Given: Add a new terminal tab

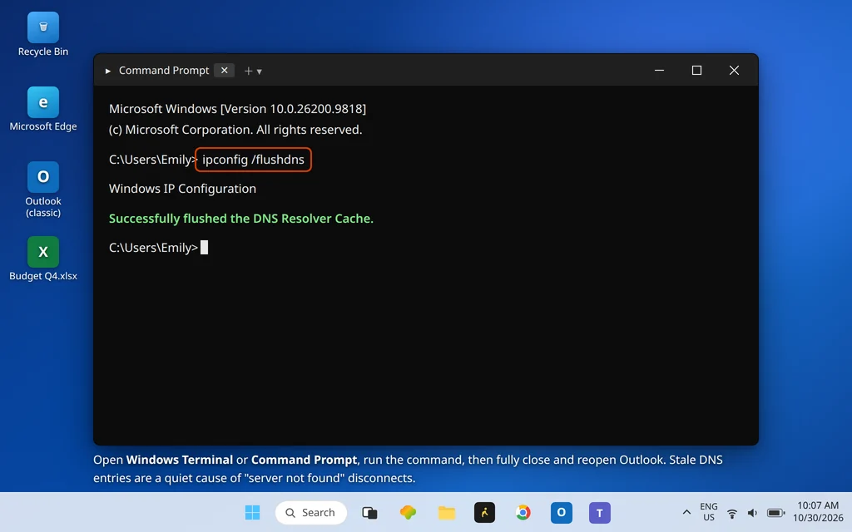Looking at the screenshot, I should click(x=248, y=71).
